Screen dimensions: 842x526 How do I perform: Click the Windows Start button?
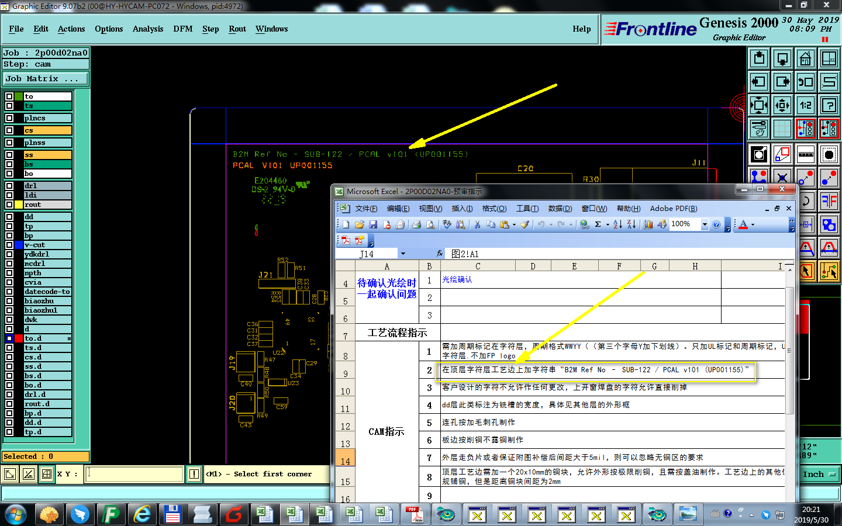coord(16,514)
